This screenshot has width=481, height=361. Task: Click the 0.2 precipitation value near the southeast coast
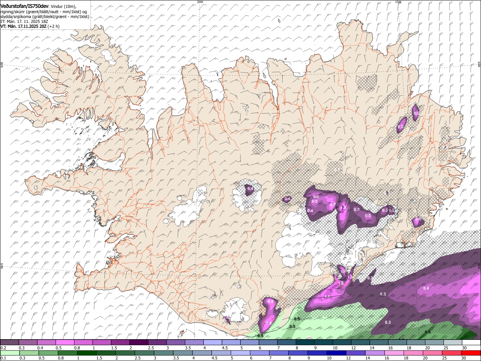tap(370, 278)
